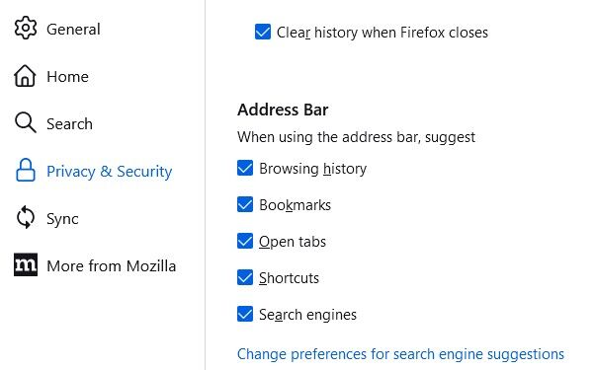
Task: Toggle the Shortcuts checkbox
Action: [x=245, y=277]
